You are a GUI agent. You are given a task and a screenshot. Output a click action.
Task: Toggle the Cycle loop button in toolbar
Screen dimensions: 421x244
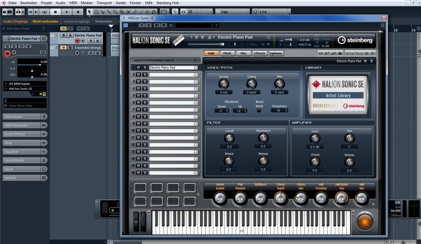[44, 12]
